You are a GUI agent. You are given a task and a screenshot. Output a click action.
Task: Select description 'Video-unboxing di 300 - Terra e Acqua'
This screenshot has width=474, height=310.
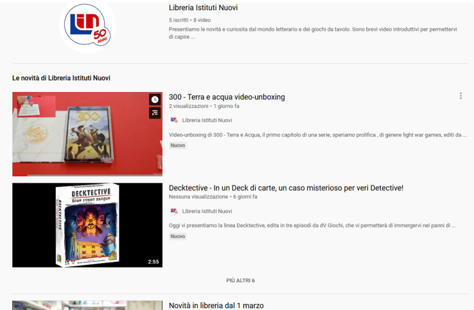coord(318,134)
